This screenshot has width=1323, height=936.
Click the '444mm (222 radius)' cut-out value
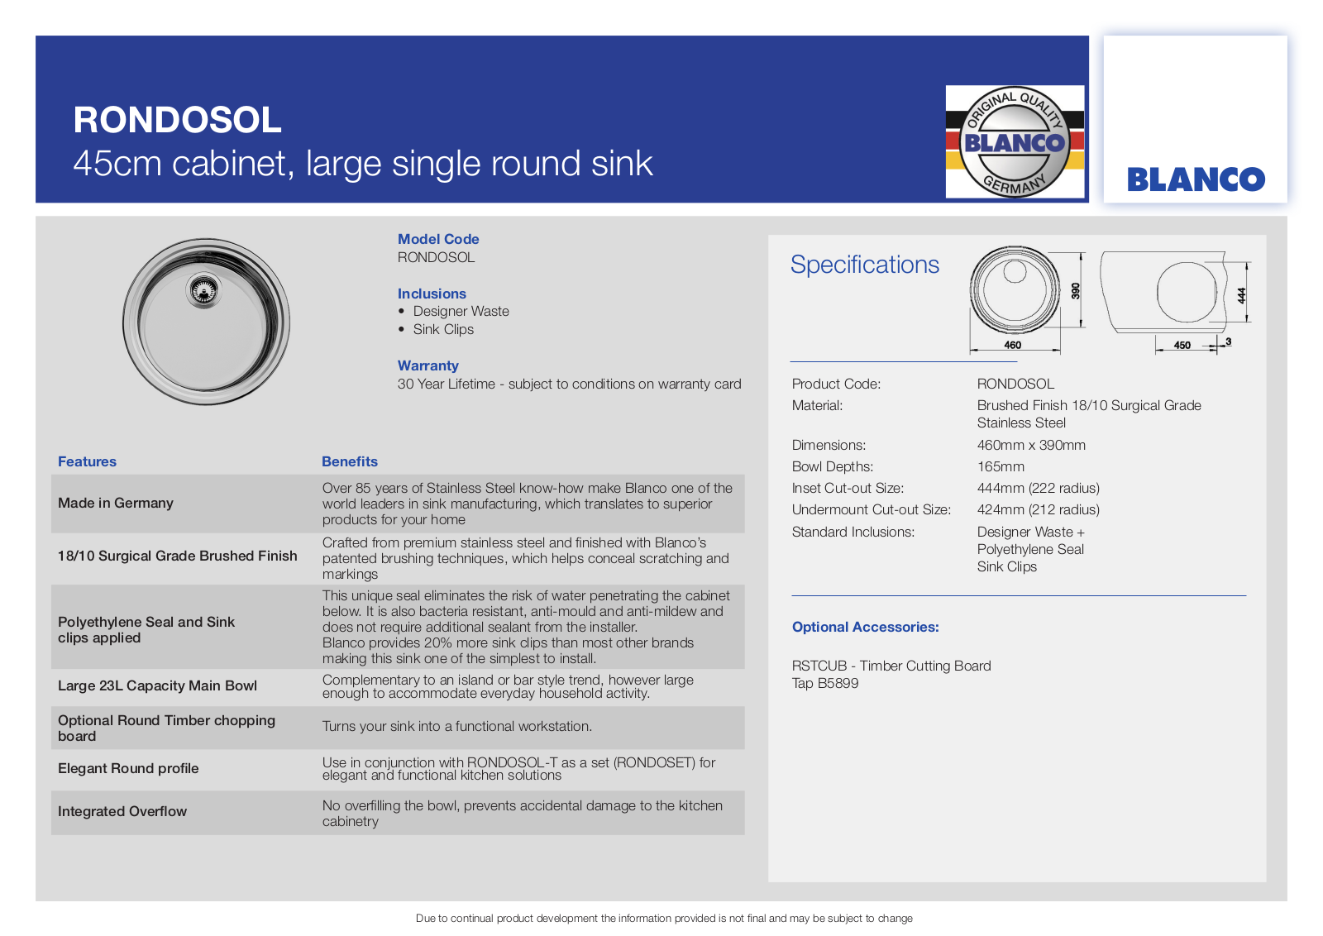pos(1039,488)
